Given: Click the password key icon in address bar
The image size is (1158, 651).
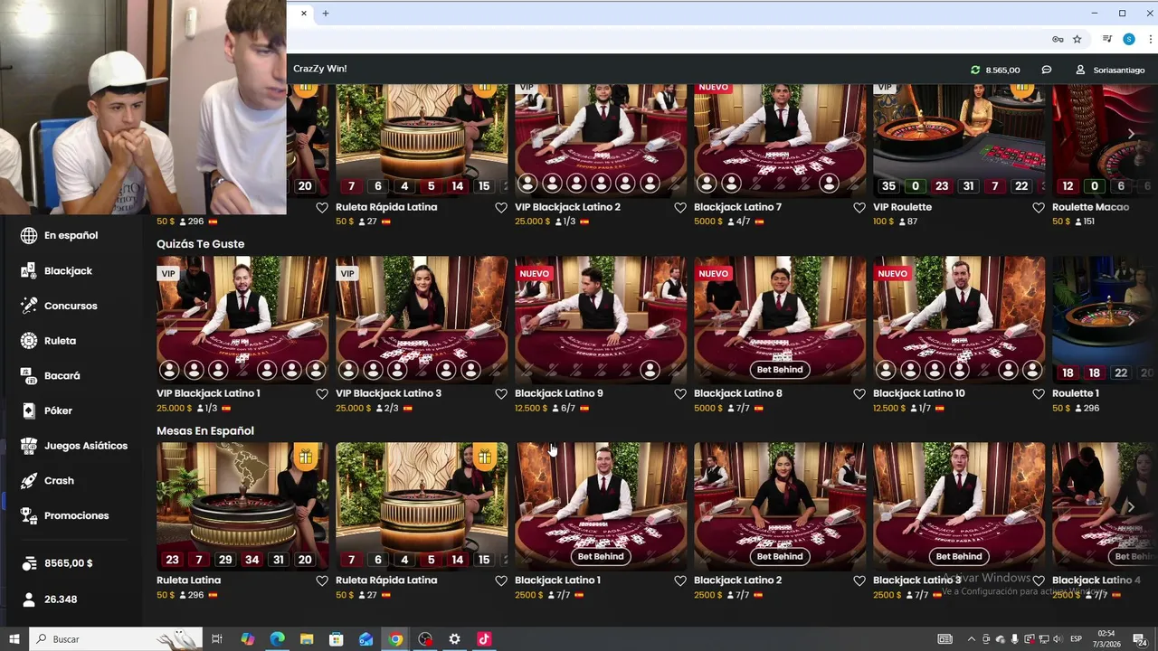Looking at the screenshot, I should click(x=1058, y=39).
